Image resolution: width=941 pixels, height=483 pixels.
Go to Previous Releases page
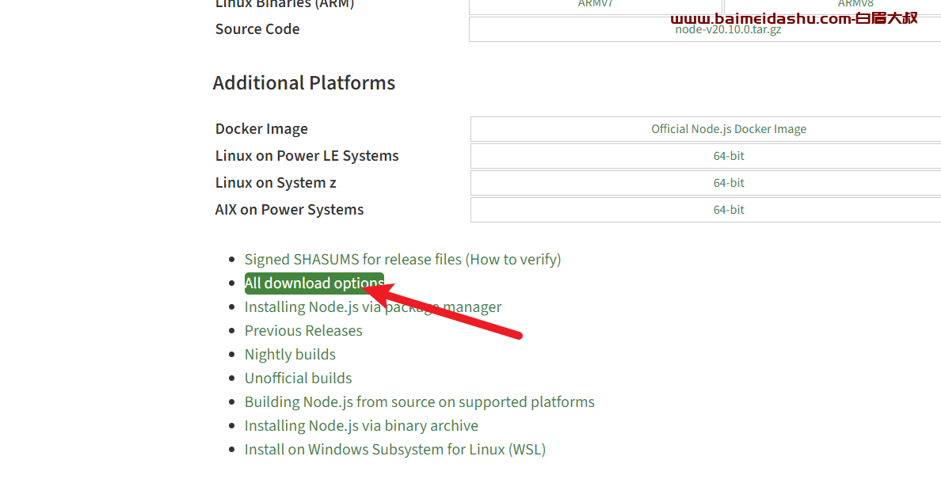coord(303,331)
